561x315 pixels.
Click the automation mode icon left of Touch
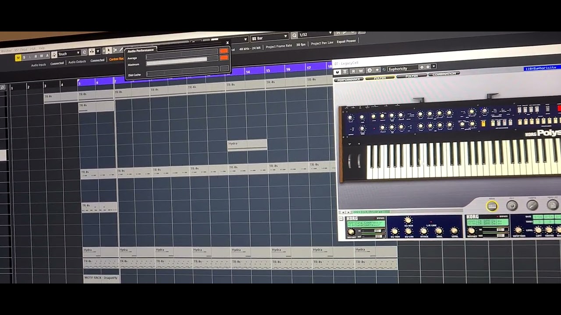pos(54,55)
